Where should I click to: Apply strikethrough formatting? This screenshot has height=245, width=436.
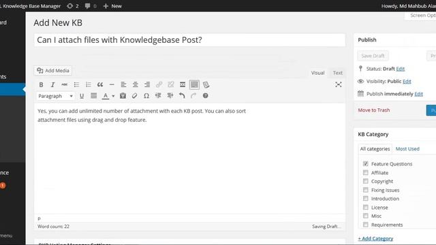[65, 84]
